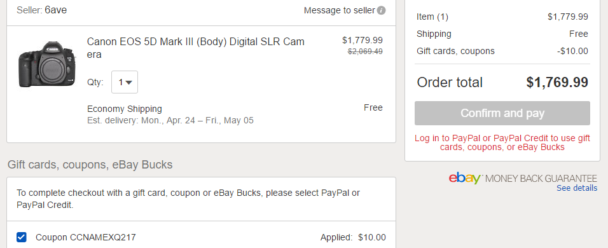Click the Confirm and pay button
Screen dimensions: 608x248
(502, 113)
